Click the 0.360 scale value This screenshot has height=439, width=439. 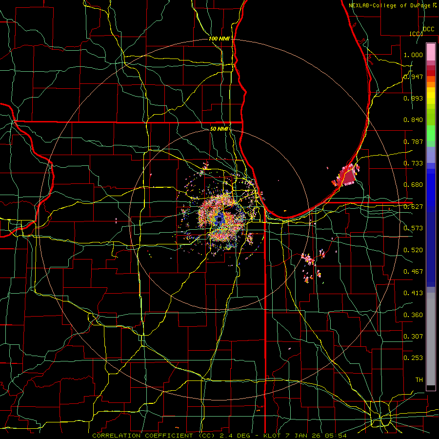413,315
